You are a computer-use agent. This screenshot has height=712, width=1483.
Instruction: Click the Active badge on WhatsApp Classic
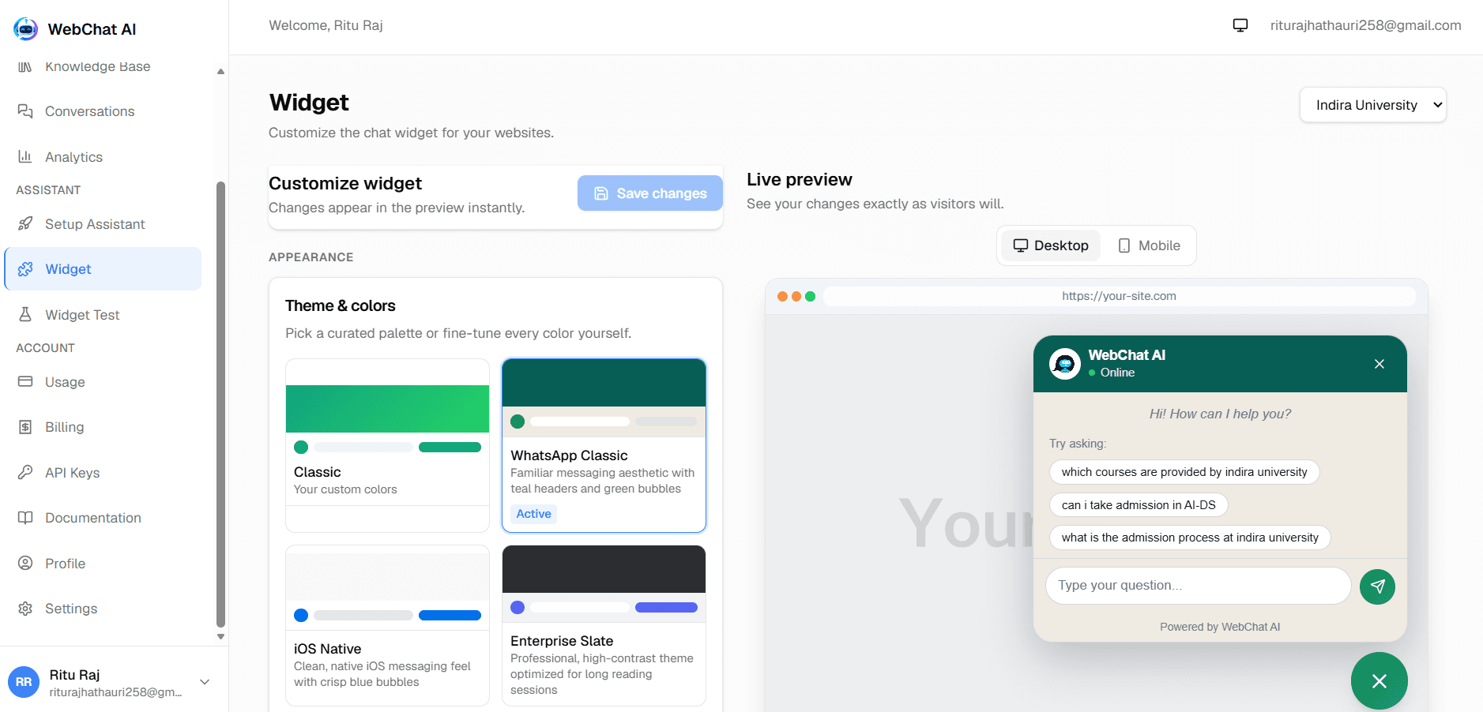click(533, 514)
